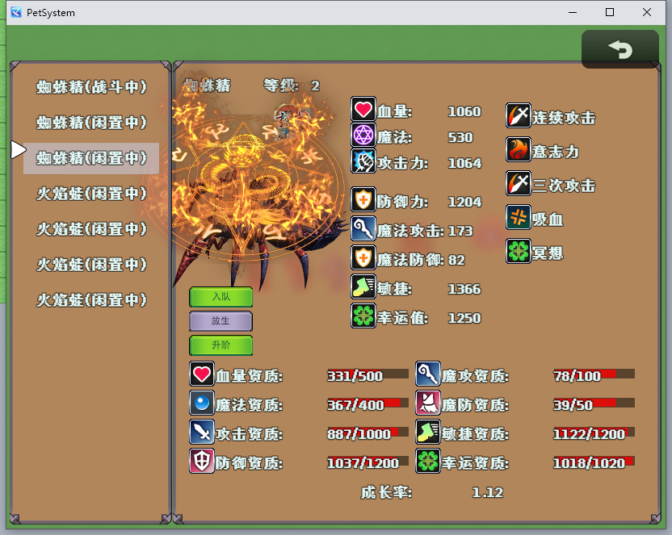Click the sword icon beside 攻击资质
This screenshot has height=535, width=672.
pyautogui.click(x=202, y=432)
